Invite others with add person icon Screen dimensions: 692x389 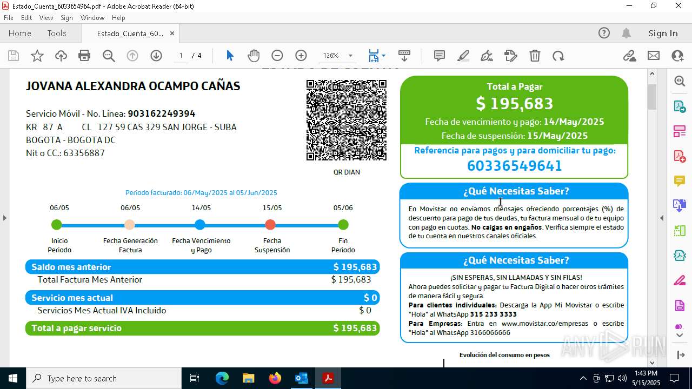677,56
